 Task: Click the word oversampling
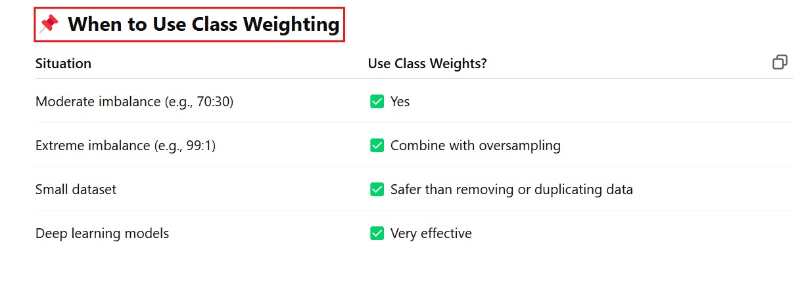pos(522,146)
